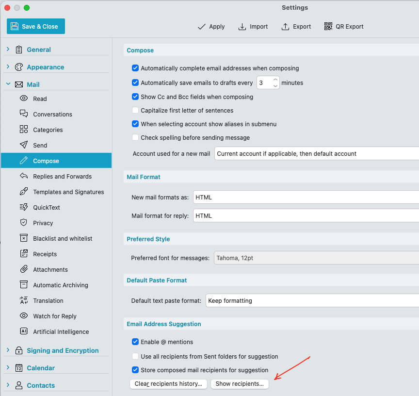Select the Blacklist and whitelist section
419x396 pixels.
click(63, 238)
